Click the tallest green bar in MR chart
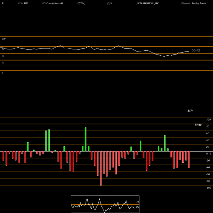This screenshot has height=213, width=213. [x=86, y=139]
